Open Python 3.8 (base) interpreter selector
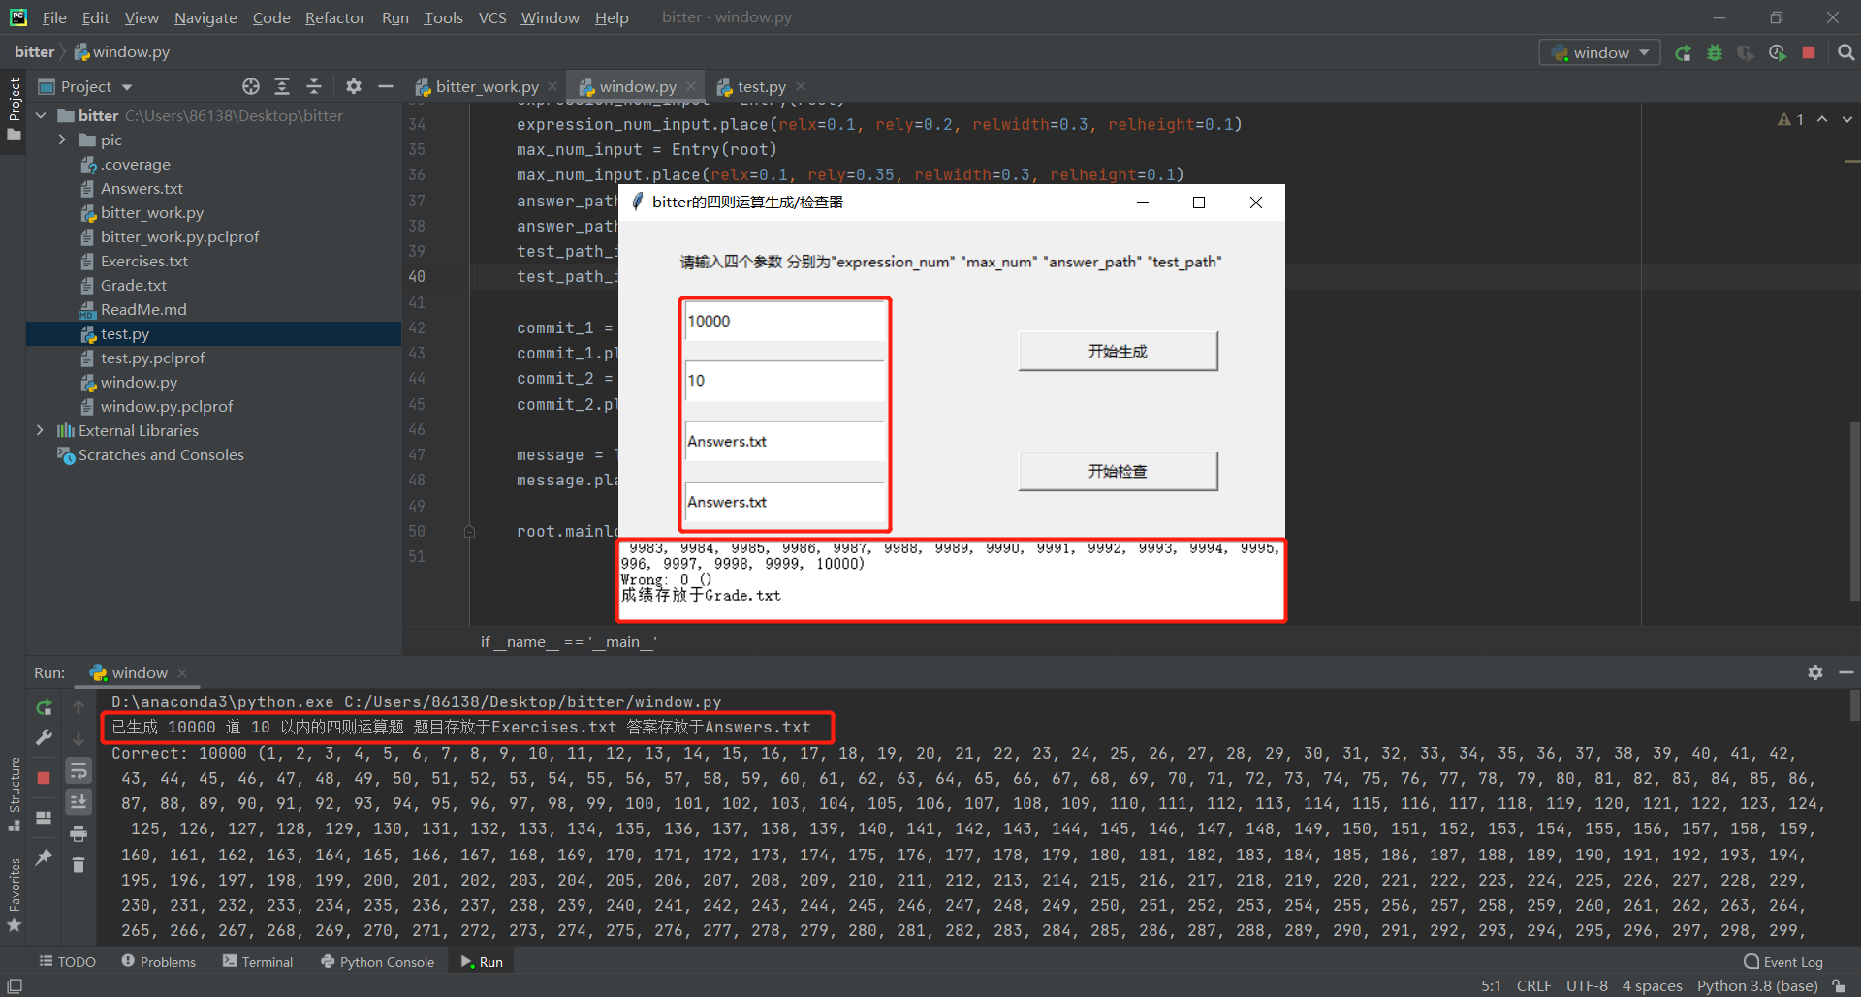 coord(1756,986)
